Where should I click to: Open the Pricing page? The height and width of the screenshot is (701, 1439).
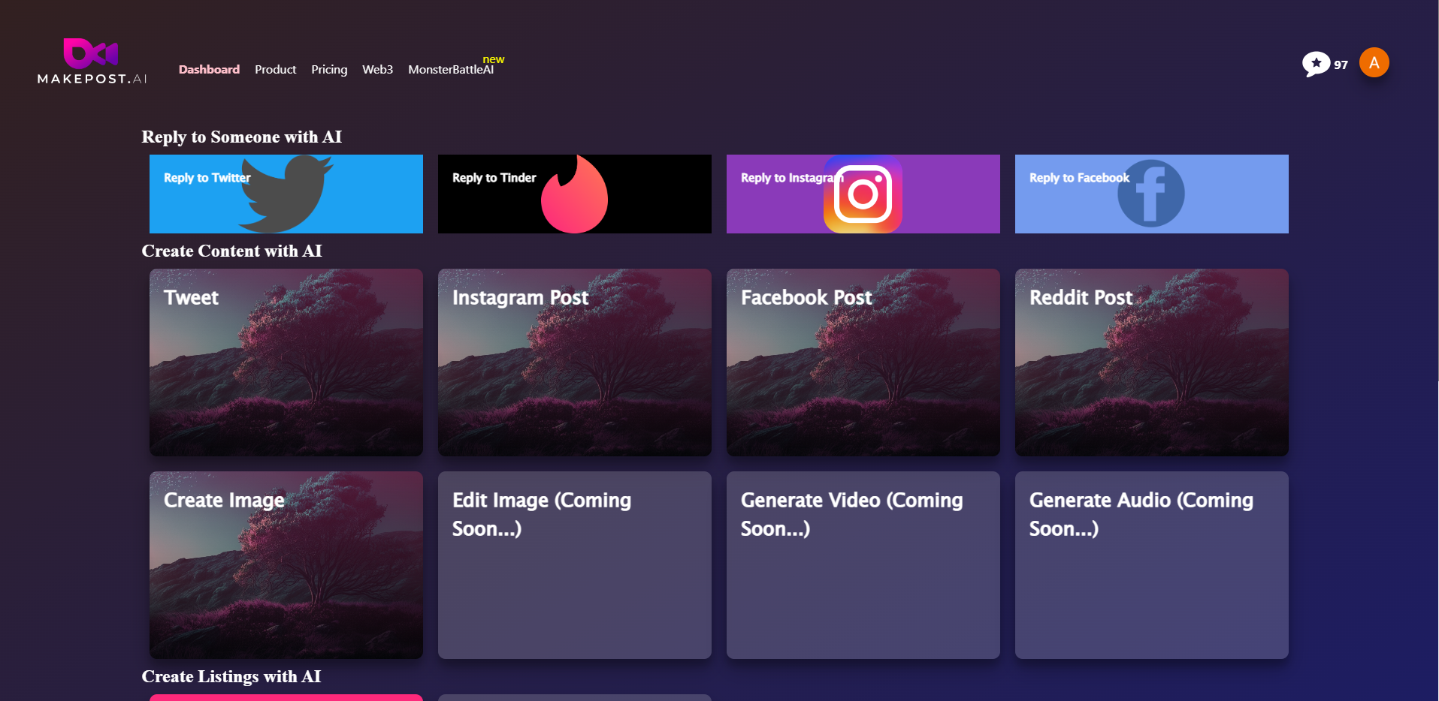[x=329, y=69]
